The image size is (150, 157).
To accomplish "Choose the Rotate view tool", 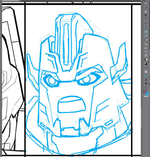I will click(x=146, y=8).
